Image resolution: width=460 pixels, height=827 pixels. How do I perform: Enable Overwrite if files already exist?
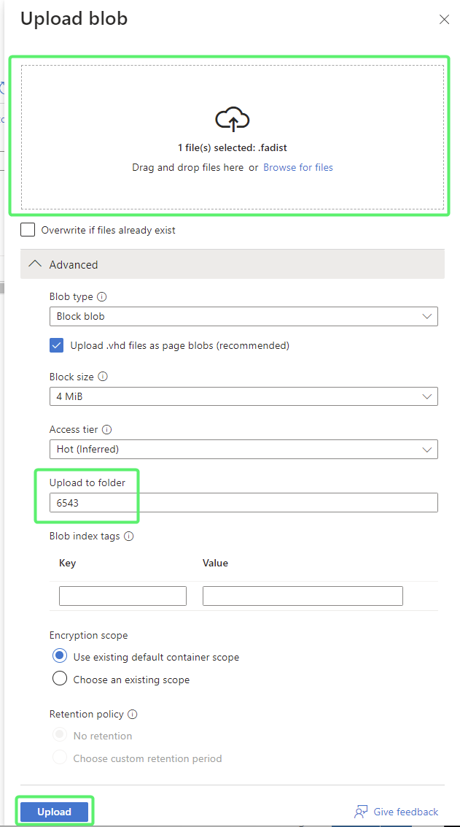(x=28, y=230)
